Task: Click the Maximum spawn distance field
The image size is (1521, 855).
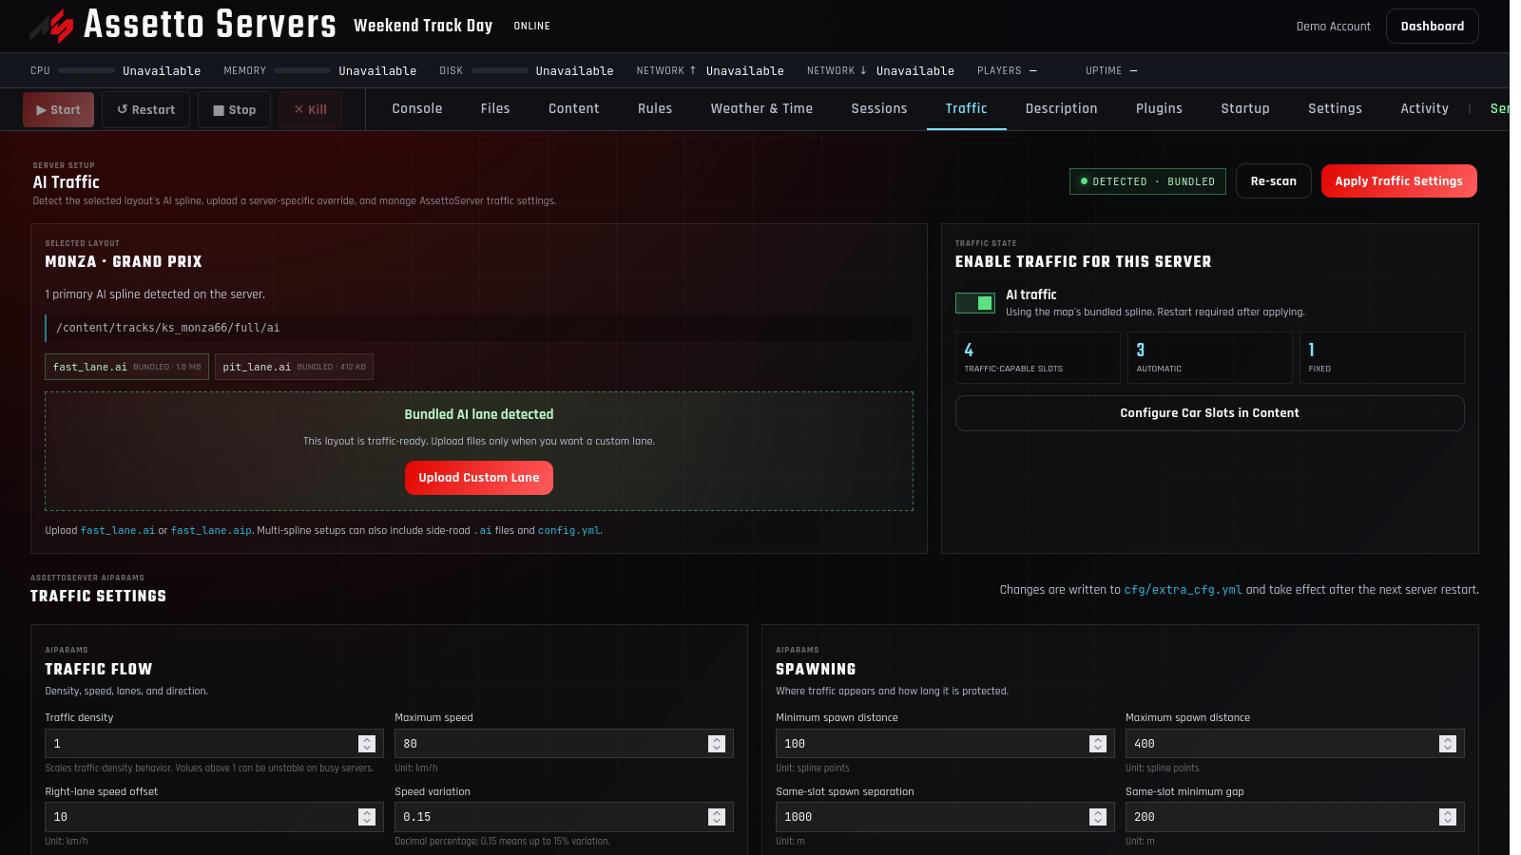Action: [x=1295, y=744]
